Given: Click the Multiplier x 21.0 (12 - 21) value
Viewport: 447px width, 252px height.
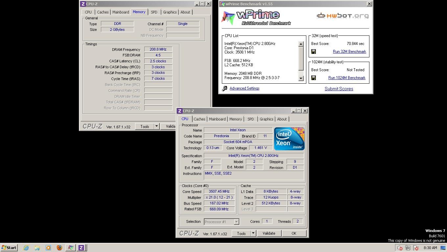Looking at the screenshot, I should coord(219,197).
